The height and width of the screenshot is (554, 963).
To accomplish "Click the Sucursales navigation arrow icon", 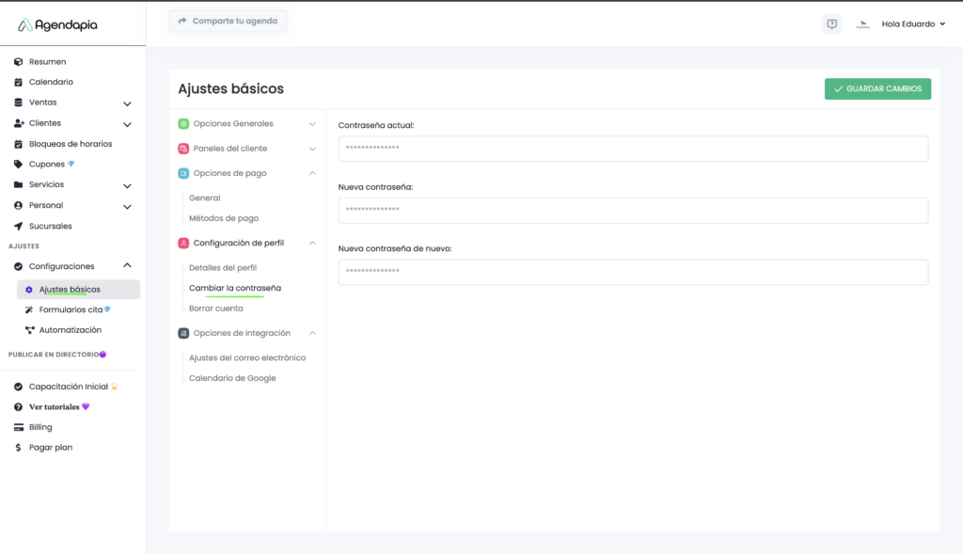I will click(x=18, y=227).
